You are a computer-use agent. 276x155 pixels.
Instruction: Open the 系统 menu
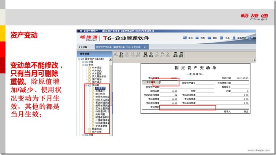[x=188, y=38]
